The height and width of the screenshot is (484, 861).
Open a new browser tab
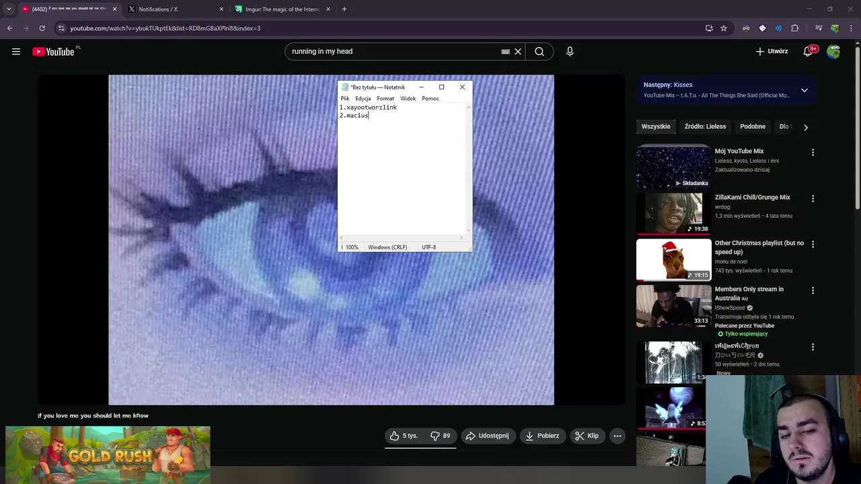pyautogui.click(x=344, y=9)
